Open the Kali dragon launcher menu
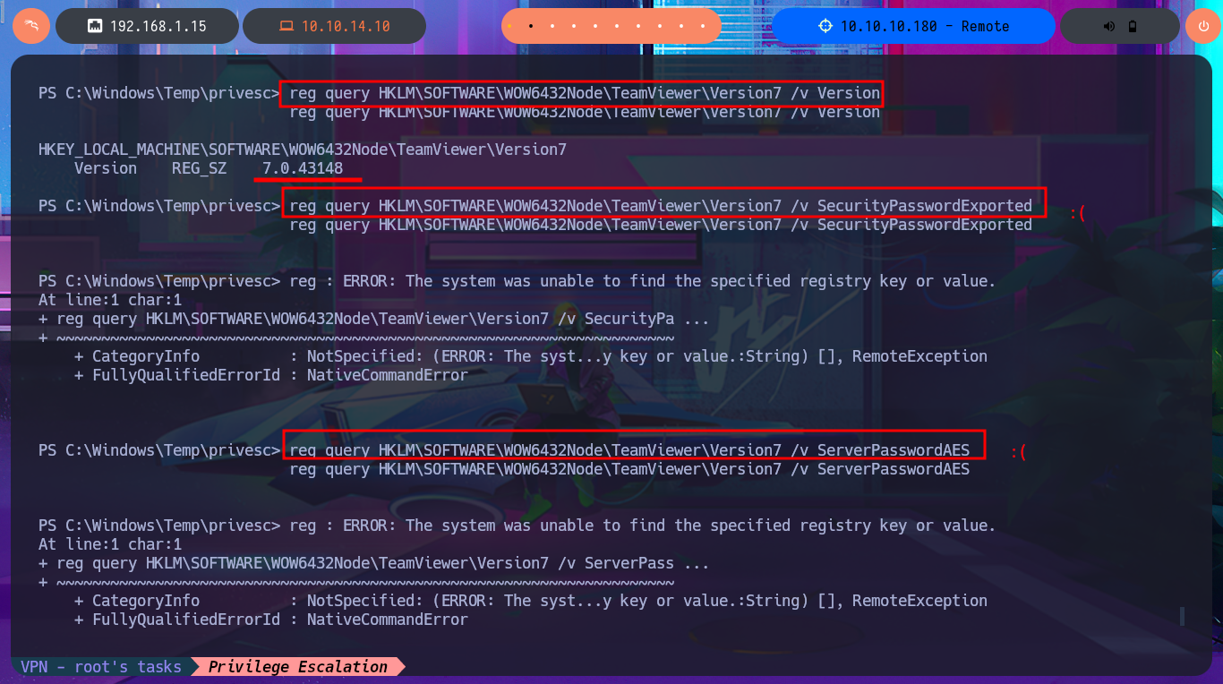 point(31,26)
